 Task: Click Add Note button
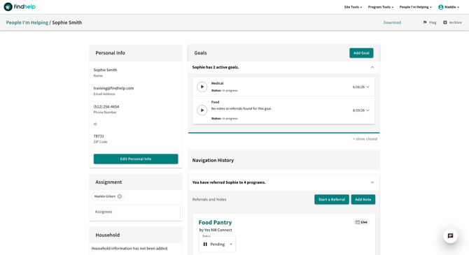(x=363, y=200)
